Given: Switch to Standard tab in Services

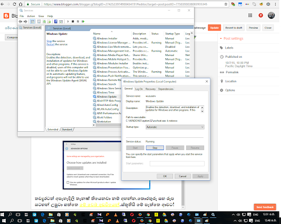Looking at the screenshot, I should tap(67, 129).
